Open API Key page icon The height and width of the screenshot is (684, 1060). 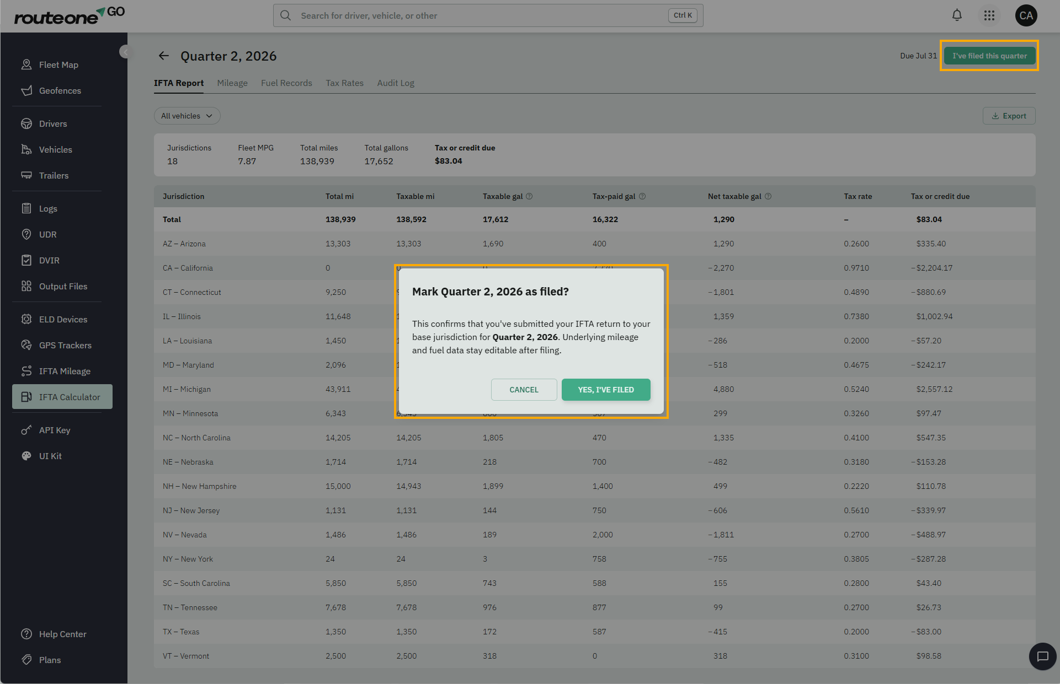[26, 430]
